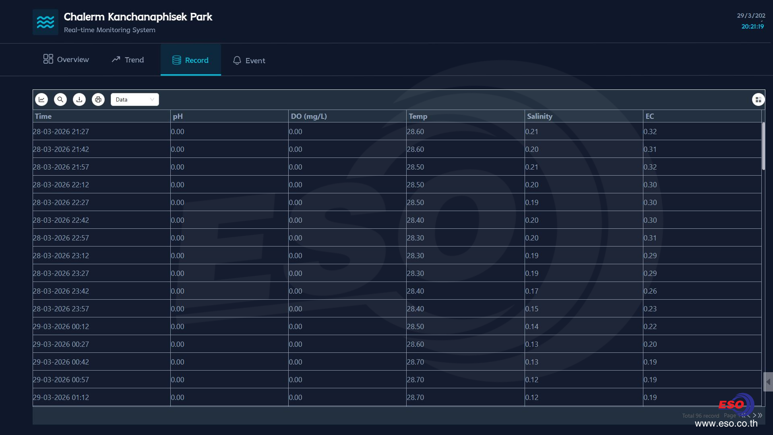This screenshot has width=773, height=435.
Task: Expand the side panel collapse arrow
Action: [768, 382]
